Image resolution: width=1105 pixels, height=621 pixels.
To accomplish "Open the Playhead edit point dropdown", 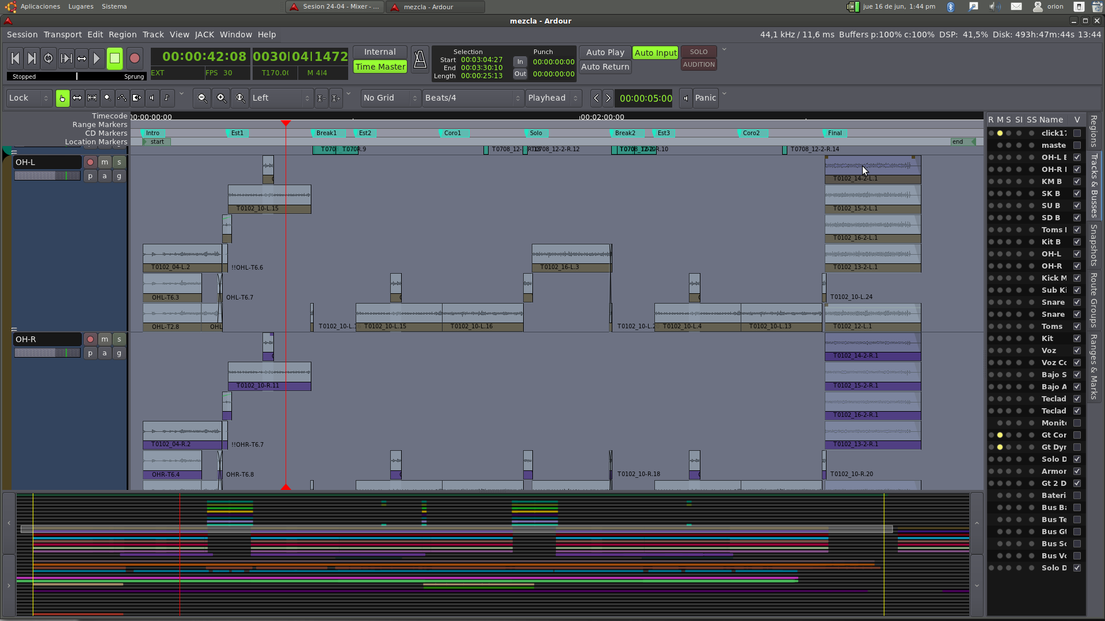I will 552,98.
